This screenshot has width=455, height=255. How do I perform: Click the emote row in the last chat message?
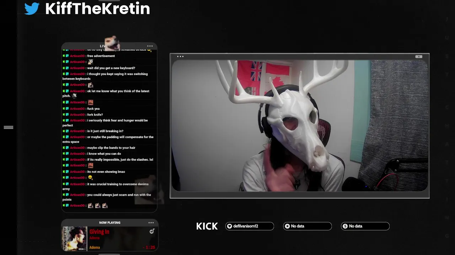click(97, 205)
